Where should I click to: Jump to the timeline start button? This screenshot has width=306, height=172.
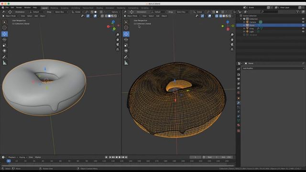click(x=110, y=157)
